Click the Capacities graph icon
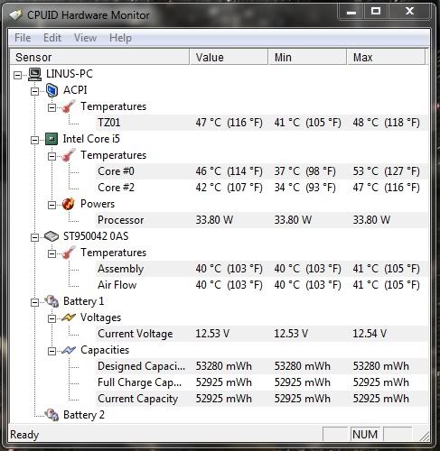Image resolution: width=440 pixels, height=451 pixels. click(x=69, y=350)
